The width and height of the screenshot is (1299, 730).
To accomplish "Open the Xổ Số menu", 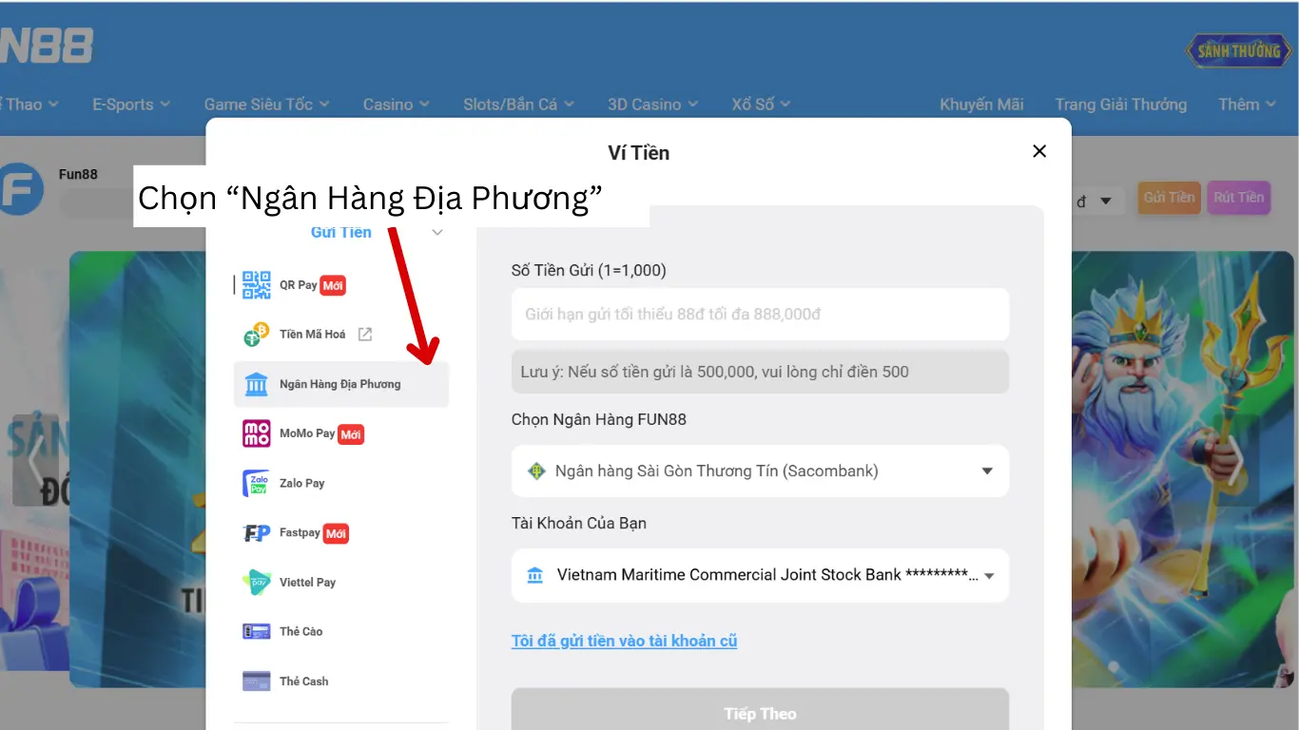I will (x=760, y=105).
